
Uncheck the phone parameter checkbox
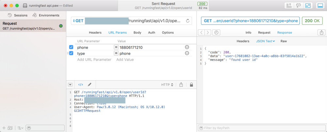click(x=71, y=47)
